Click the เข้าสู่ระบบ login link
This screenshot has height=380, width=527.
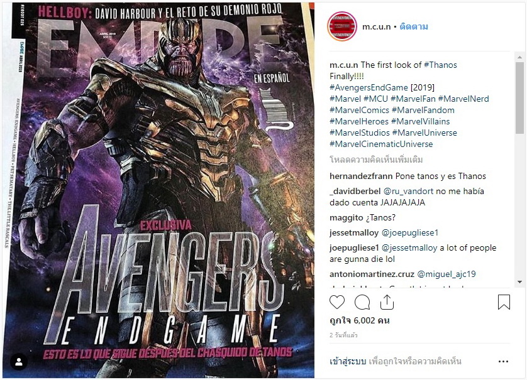[348, 362]
